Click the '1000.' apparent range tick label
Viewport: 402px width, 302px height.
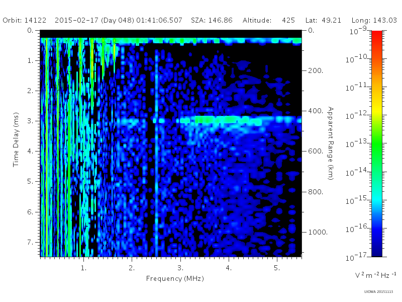click(x=318, y=232)
